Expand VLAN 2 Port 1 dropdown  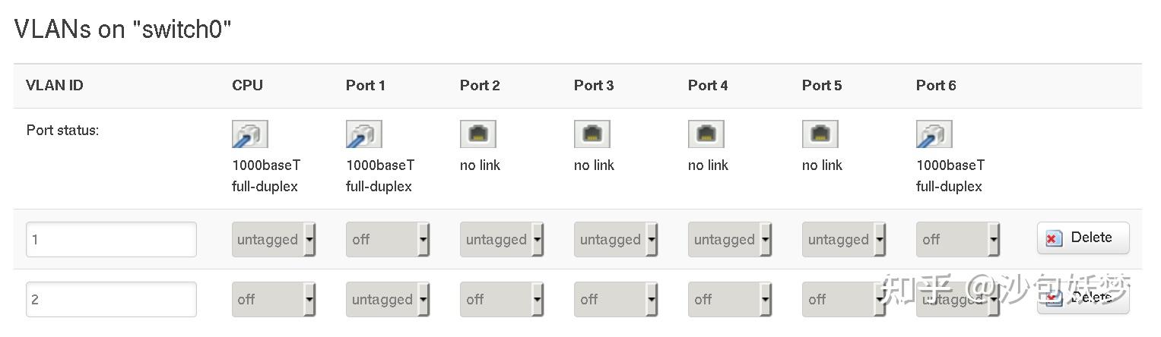pyautogui.click(x=388, y=300)
